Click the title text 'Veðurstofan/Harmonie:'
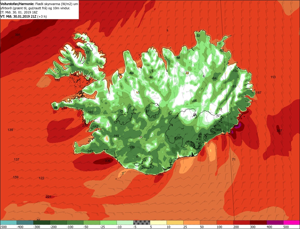 18,4
